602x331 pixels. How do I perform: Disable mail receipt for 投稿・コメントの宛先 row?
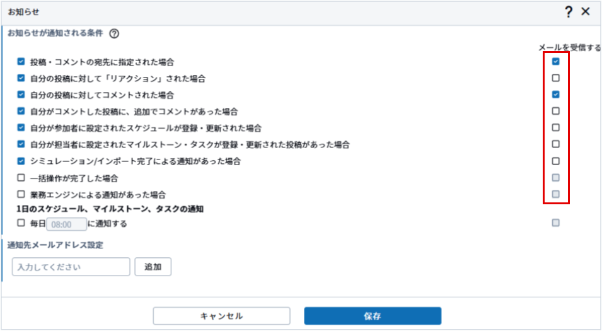coord(555,62)
